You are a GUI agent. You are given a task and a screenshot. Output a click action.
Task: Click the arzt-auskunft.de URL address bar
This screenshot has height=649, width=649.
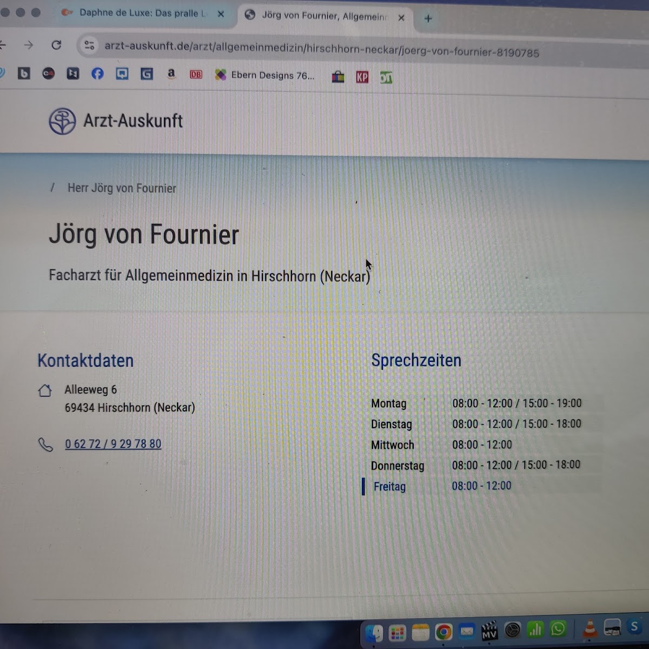(x=321, y=49)
